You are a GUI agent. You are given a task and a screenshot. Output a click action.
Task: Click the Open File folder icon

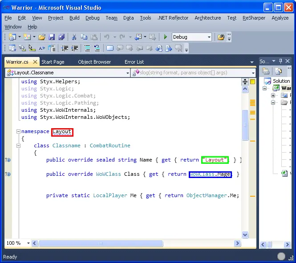42,37
